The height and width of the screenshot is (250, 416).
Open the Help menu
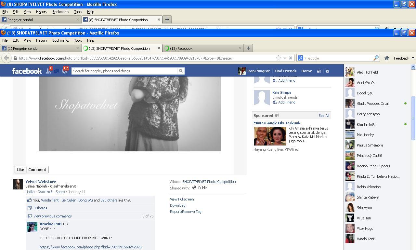91,40
